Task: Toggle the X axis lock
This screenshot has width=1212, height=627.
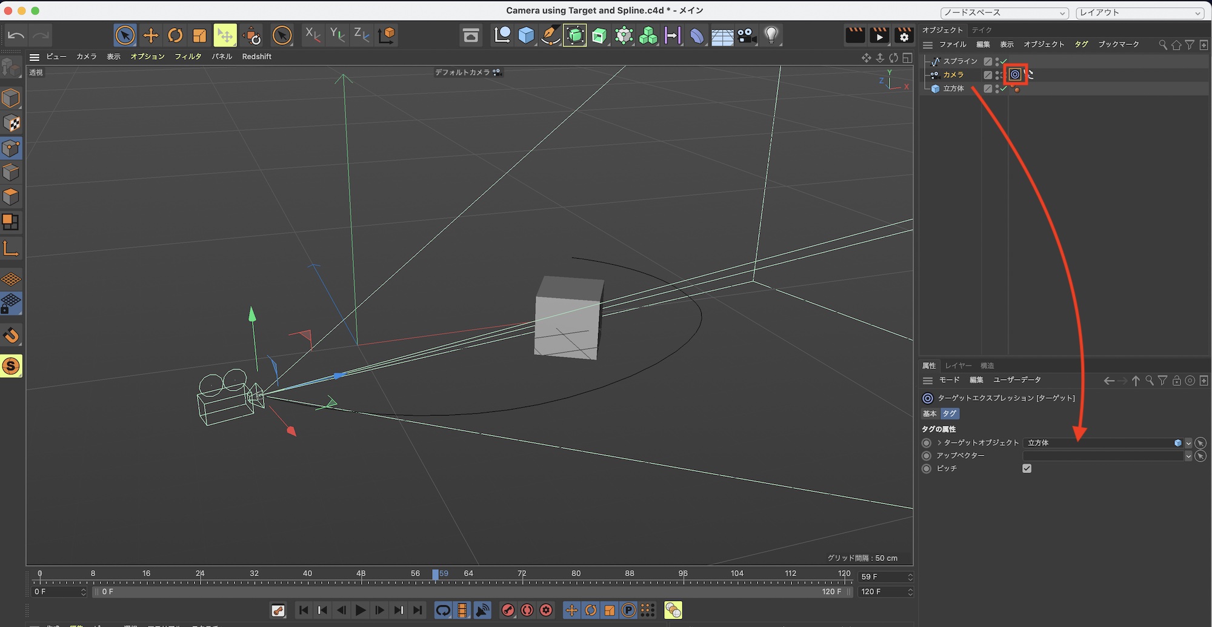Action: [x=313, y=35]
